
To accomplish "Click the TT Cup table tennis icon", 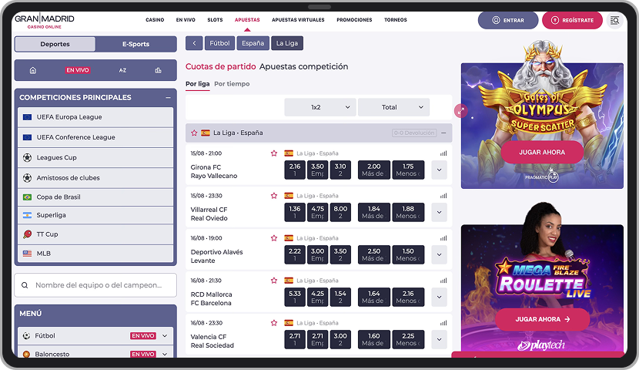I will pyautogui.click(x=27, y=234).
